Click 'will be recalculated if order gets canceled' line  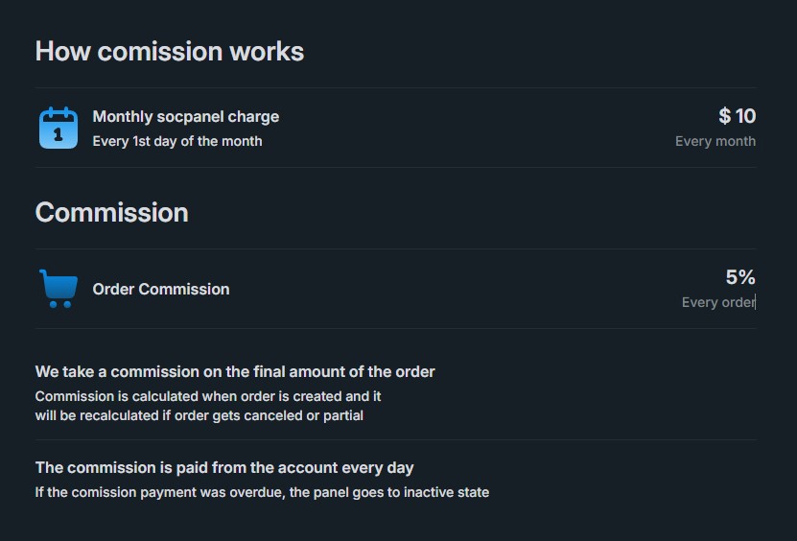199,415
